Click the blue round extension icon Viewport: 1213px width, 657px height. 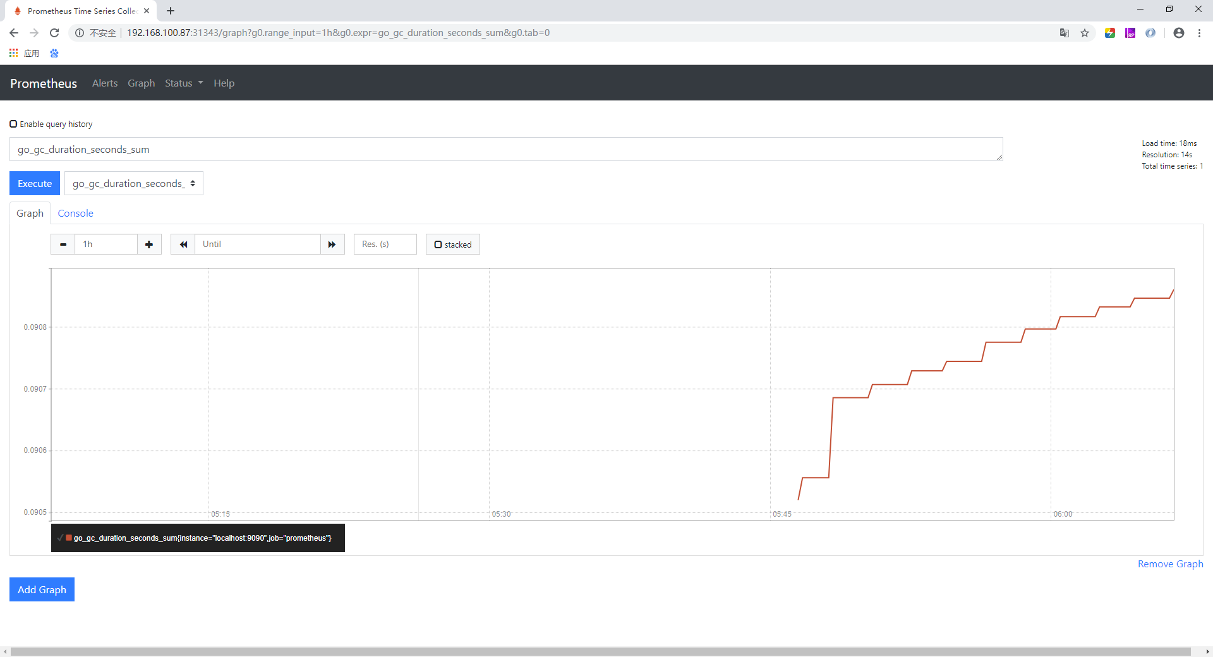pyautogui.click(x=1150, y=33)
